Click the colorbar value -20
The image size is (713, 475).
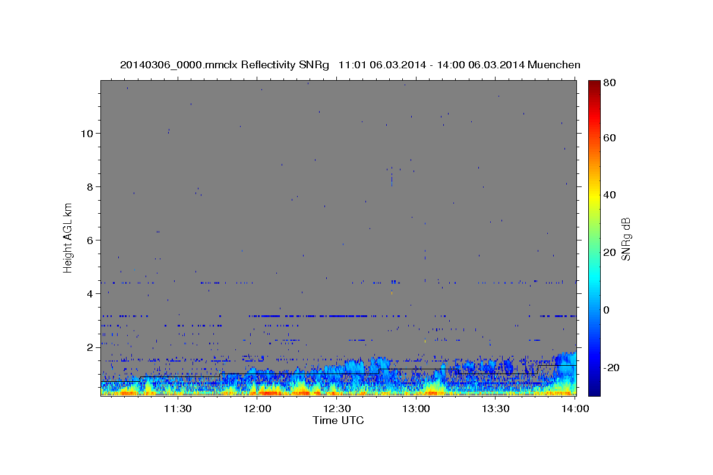[x=612, y=368]
